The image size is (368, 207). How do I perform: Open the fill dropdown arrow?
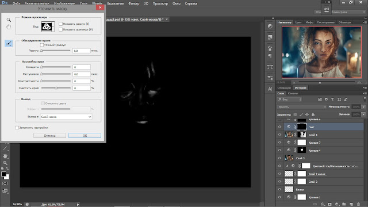(x=363, y=114)
